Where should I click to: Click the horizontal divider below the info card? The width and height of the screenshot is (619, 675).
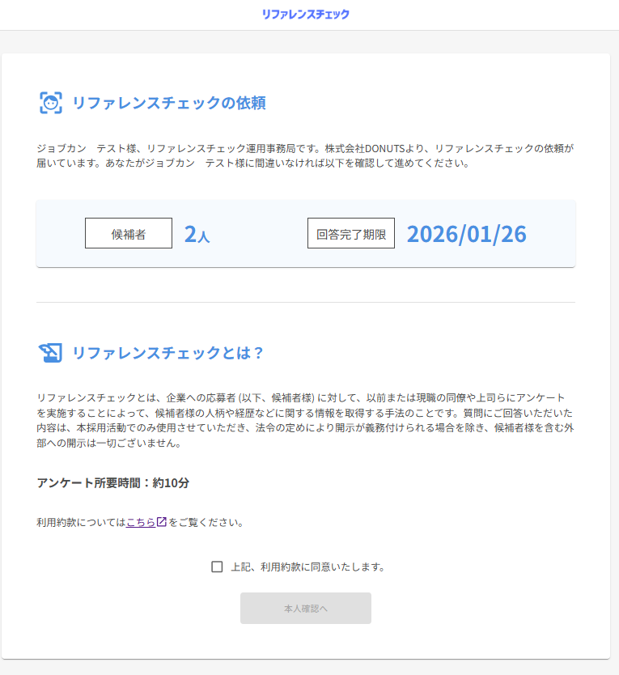click(305, 302)
